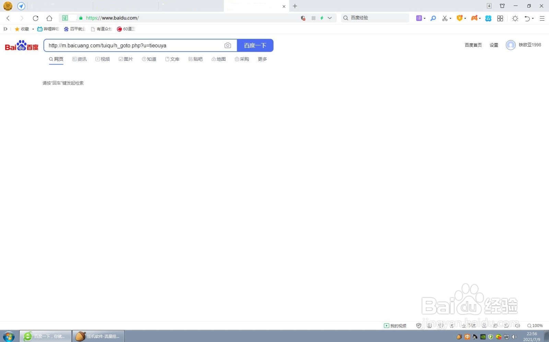Click the purple translate icon
549x342 pixels.
[419, 18]
